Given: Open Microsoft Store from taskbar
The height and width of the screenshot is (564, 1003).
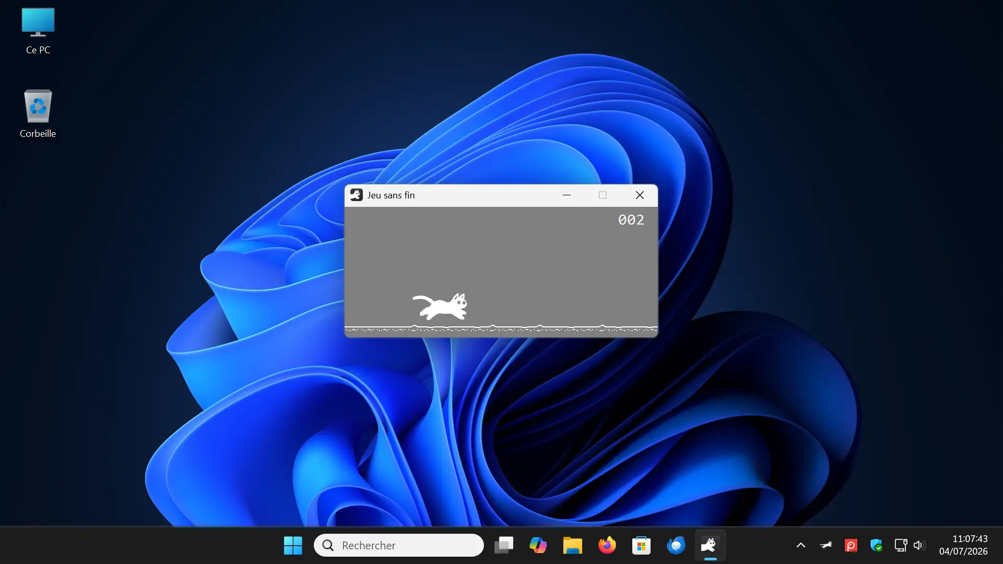Looking at the screenshot, I should [641, 545].
